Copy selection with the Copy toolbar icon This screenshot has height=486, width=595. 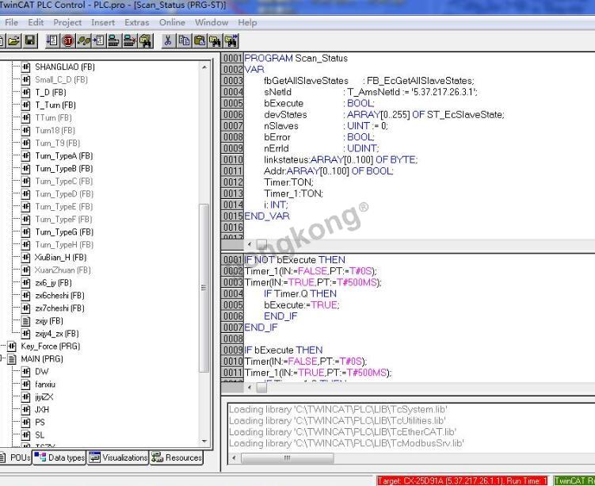[x=184, y=40]
